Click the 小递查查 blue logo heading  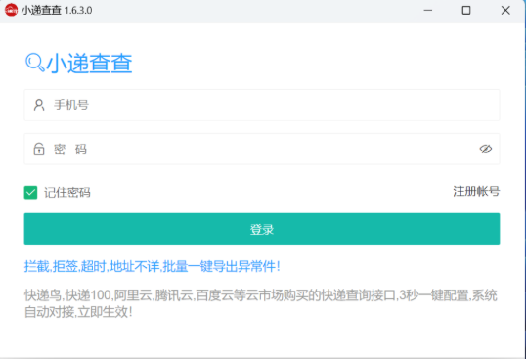pos(89,64)
